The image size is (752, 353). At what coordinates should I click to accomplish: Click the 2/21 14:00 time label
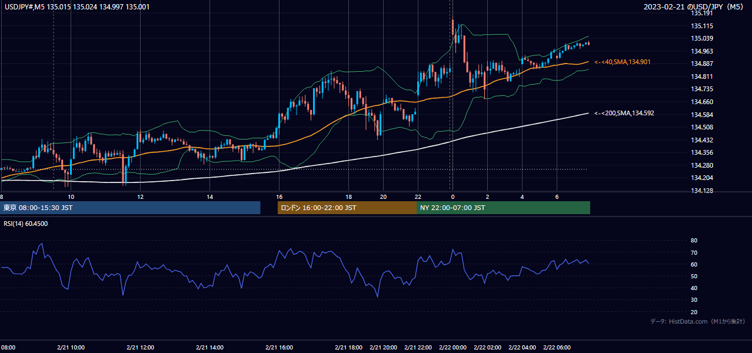pyautogui.click(x=209, y=347)
